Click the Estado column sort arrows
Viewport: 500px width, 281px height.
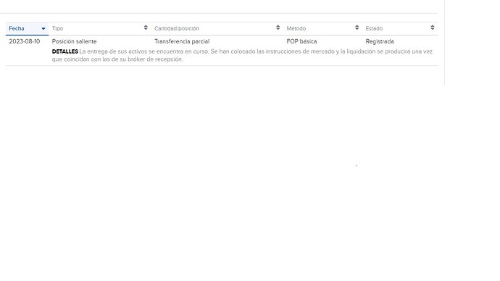pyautogui.click(x=433, y=28)
